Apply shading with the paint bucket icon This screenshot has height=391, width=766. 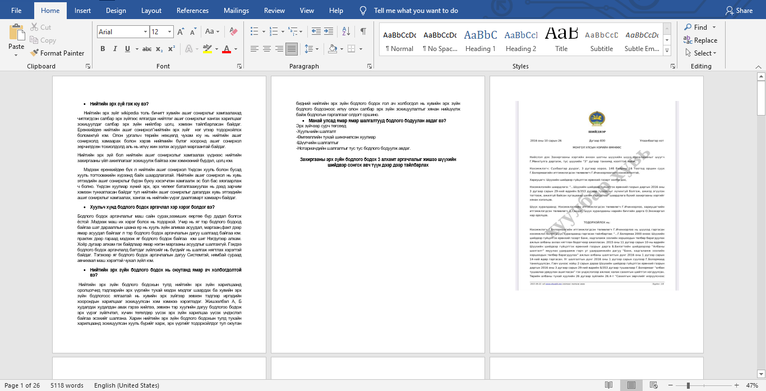333,49
